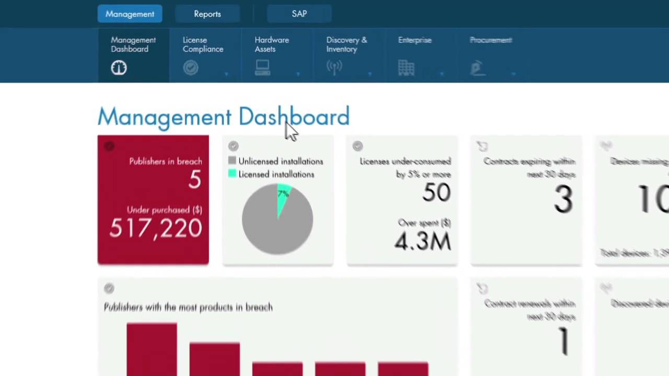Click check icon on Licenses under-consumed tile
669x376 pixels.
point(357,146)
